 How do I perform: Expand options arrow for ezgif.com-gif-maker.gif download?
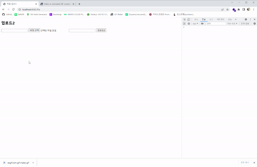tap(33, 163)
